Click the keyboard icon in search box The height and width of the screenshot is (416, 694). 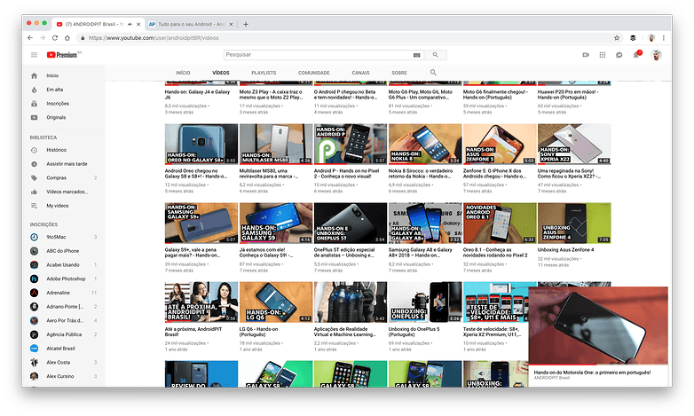pyautogui.click(x=416, y=55)
